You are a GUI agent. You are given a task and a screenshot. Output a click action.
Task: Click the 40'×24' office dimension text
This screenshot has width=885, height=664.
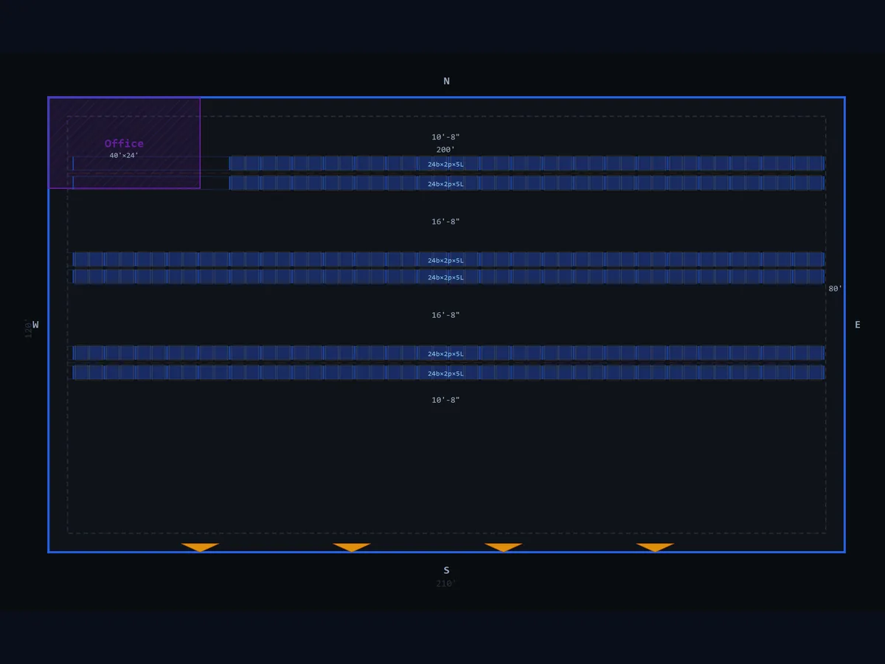pyautogui.click(x=124, y=156)
